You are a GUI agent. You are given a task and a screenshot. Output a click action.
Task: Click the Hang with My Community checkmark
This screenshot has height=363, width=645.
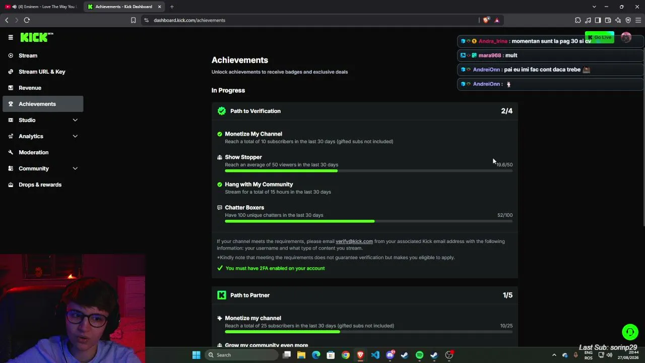pyautogui.click(x=220, y=185)
